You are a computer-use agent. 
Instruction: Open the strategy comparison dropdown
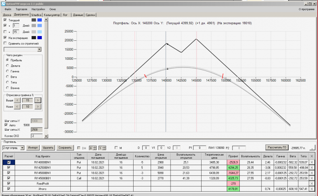click(39, 49)
